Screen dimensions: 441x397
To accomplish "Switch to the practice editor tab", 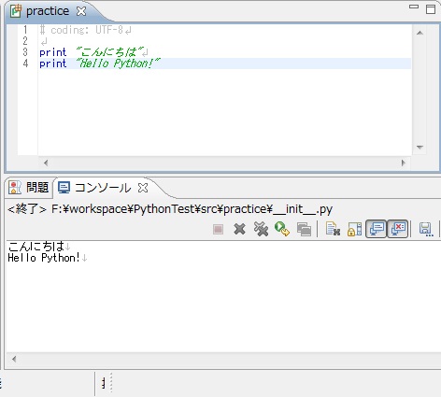I will (x=48, y=11).
